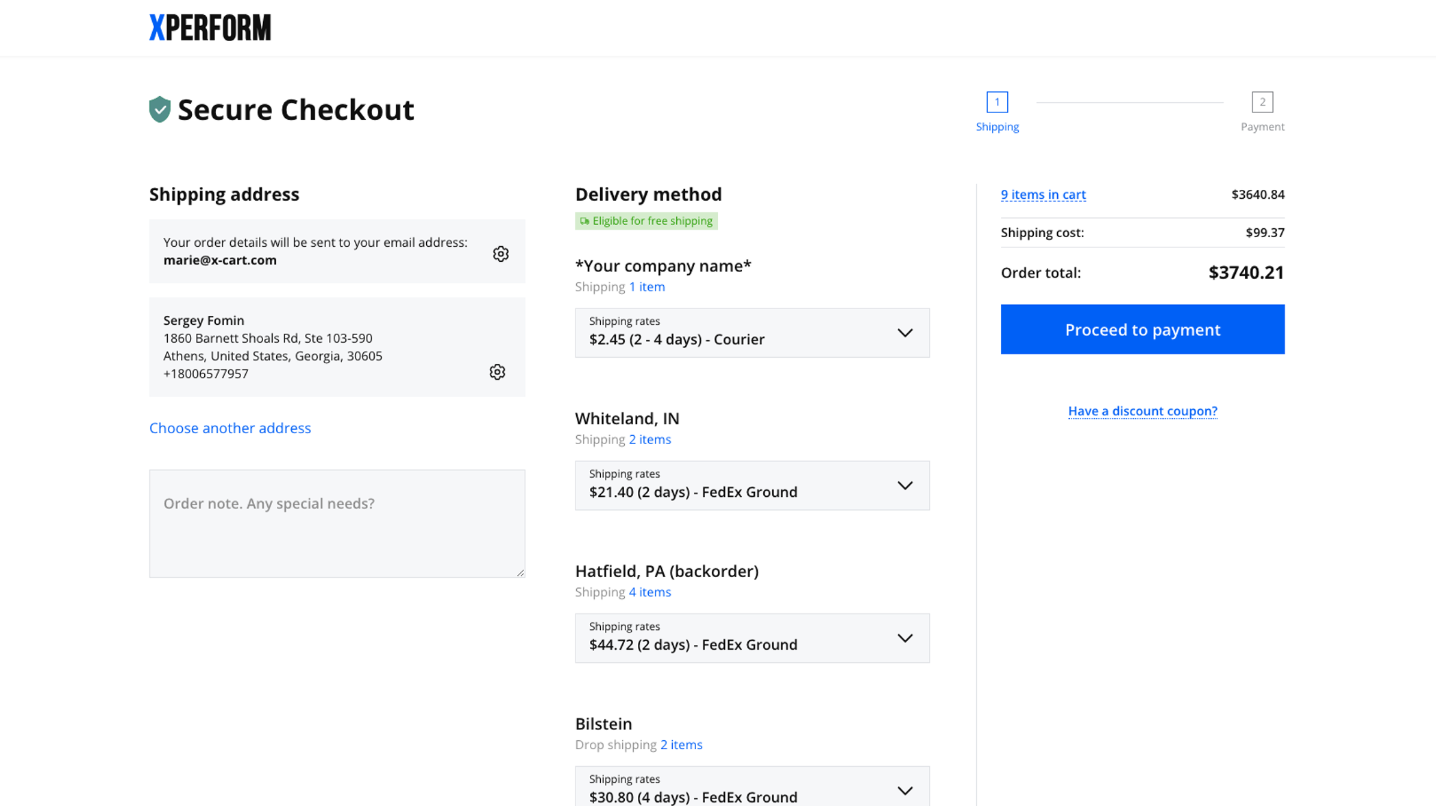Go to step 1 Shipping
Screen dimensions: 1436x806
(997, 102)
